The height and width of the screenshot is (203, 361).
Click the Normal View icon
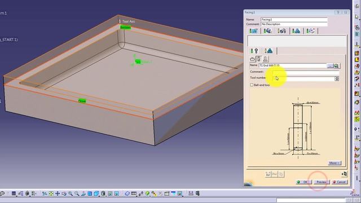coord(83,194)
